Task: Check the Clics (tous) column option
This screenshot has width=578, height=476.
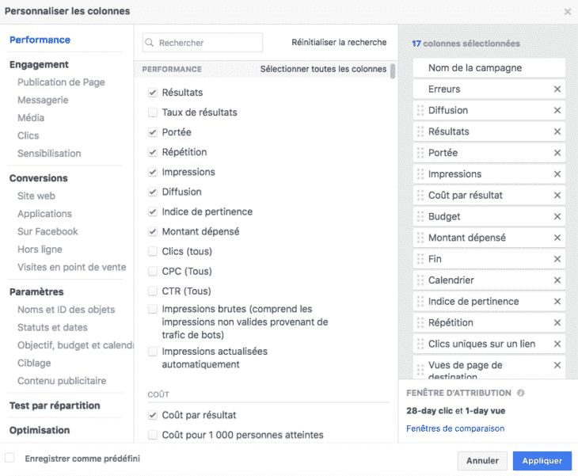Action: tap(153, 252)
